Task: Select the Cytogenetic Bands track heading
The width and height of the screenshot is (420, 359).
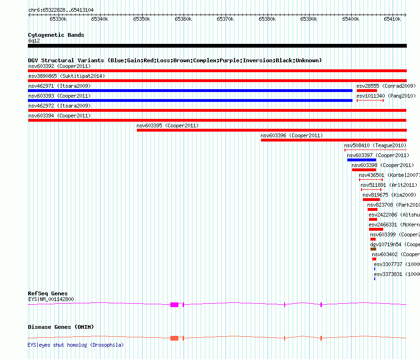Action: pos(56,35)
